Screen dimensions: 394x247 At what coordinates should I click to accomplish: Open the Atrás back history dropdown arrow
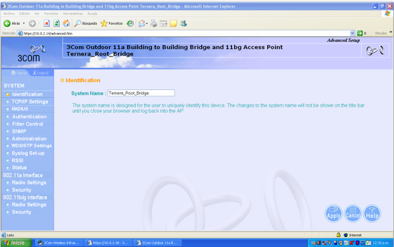[25, 23]
